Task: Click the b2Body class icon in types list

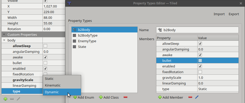Action: [x=74, y=30]
